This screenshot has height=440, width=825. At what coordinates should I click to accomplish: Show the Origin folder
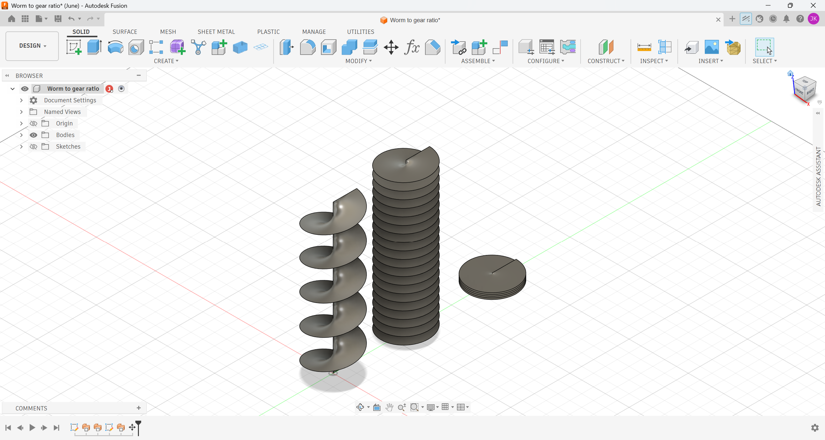point(33,124)
